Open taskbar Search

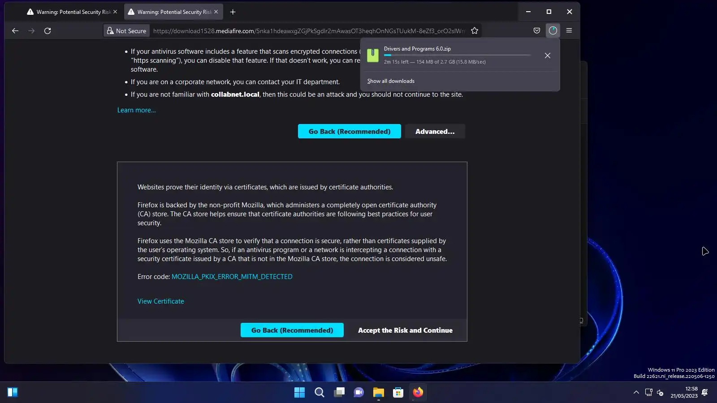coord(320,393)
